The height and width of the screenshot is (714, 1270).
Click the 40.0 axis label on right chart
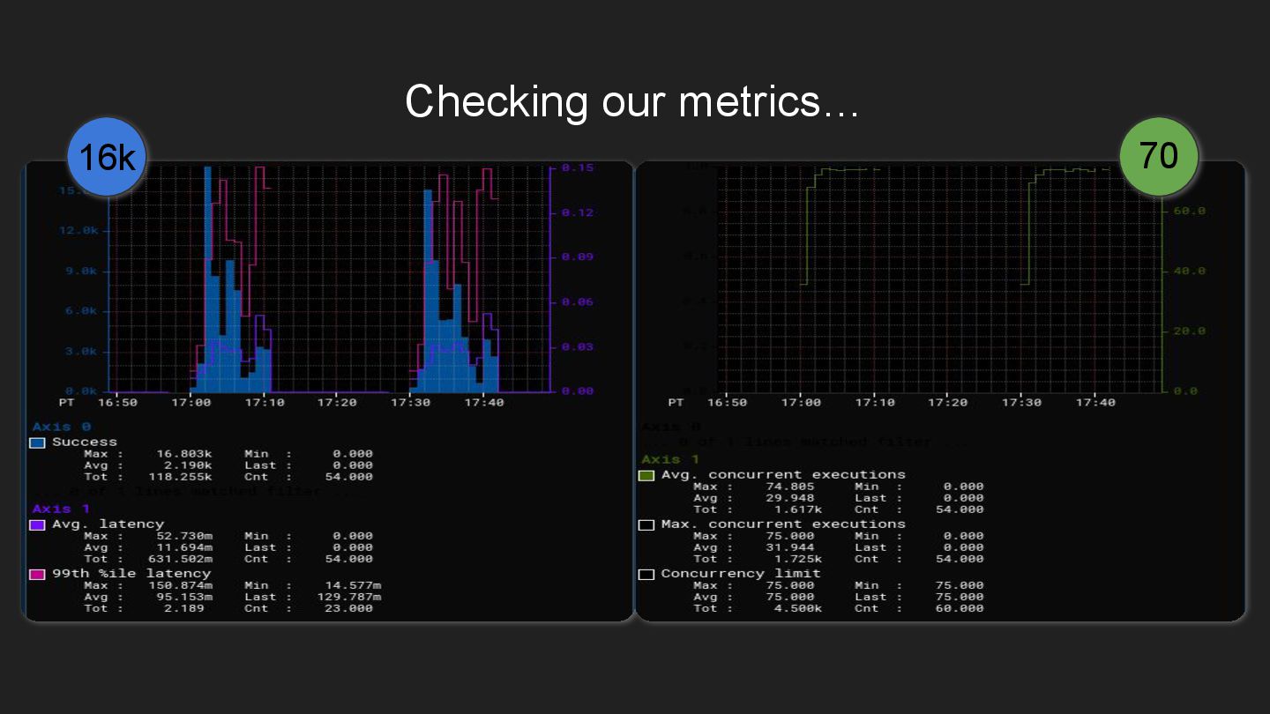[1189, 271]
